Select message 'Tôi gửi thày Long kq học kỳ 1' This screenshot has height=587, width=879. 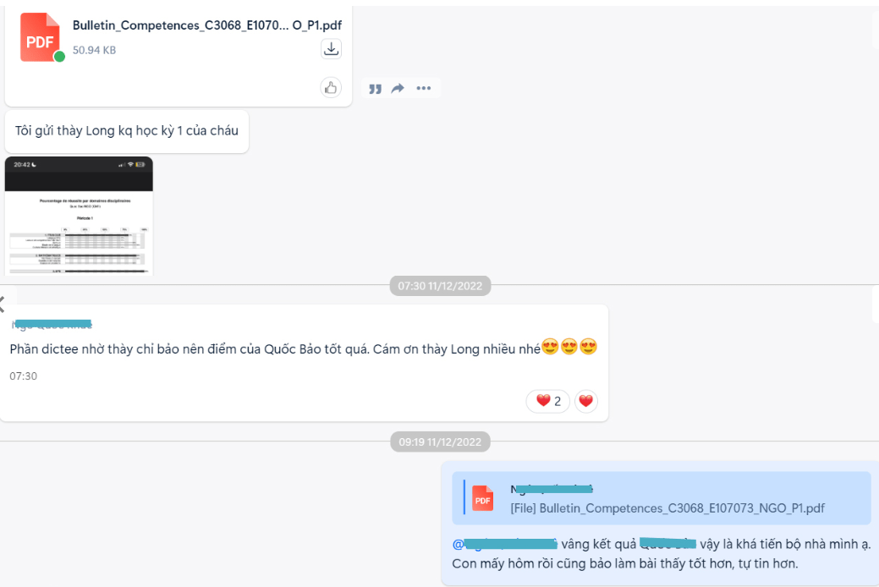(x=127, y=131)
